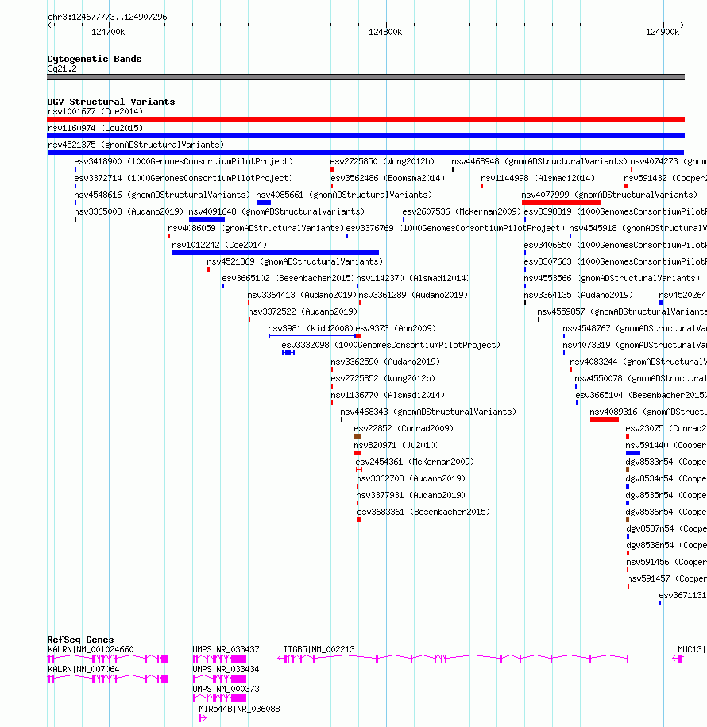
Task: Click the esv3683361 (Besenbacher2015) label
Action: [x=423, y=512]
